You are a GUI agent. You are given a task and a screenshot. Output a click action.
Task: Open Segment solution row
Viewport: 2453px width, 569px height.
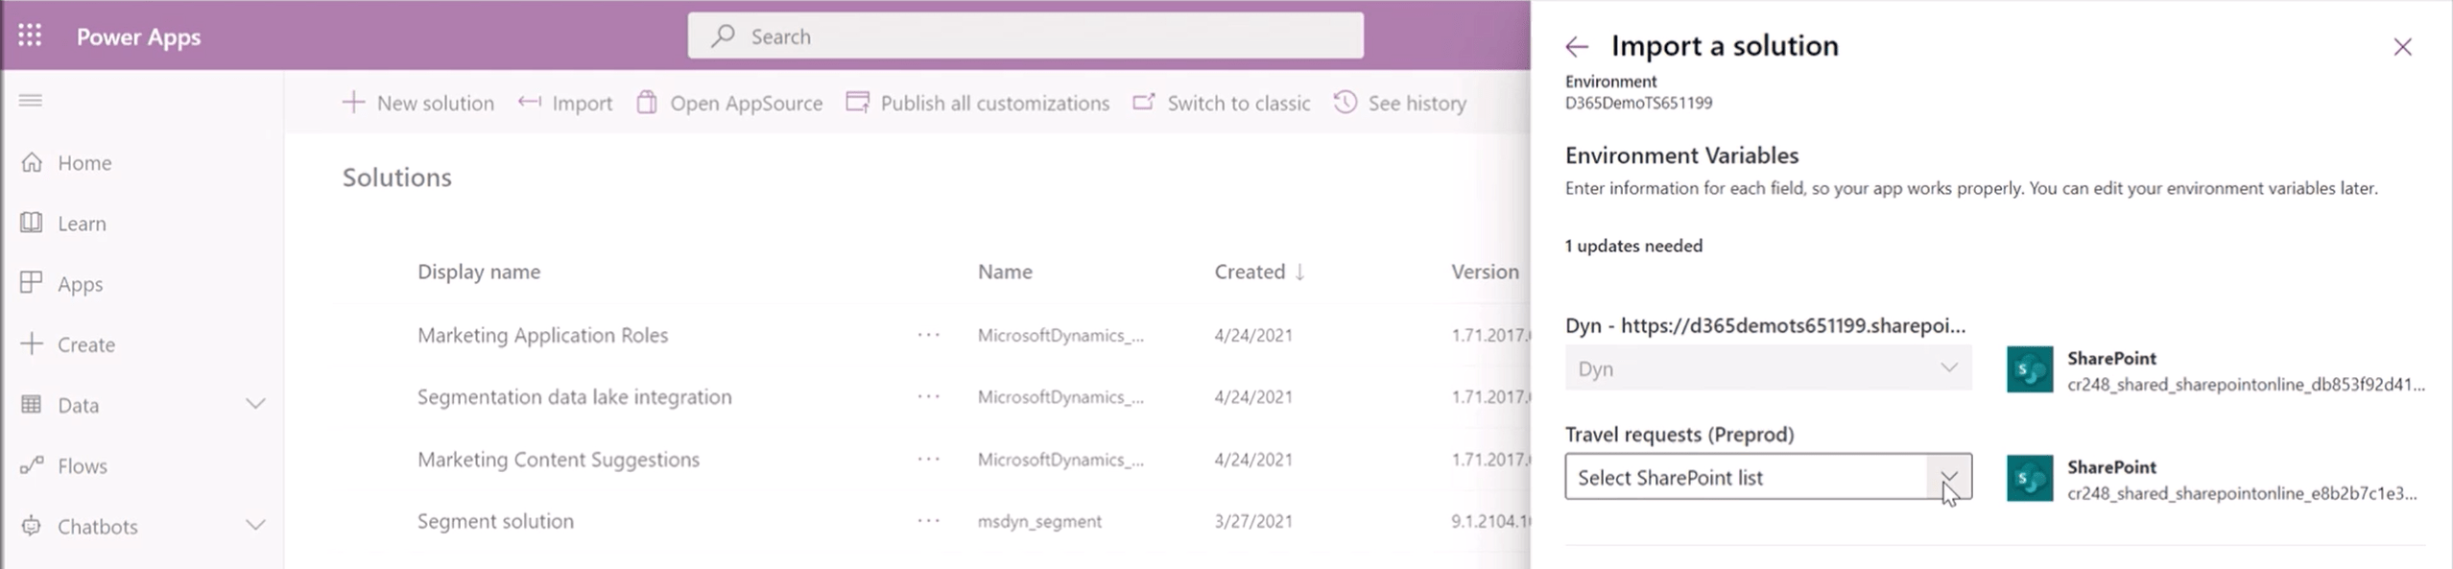point(495,521)
